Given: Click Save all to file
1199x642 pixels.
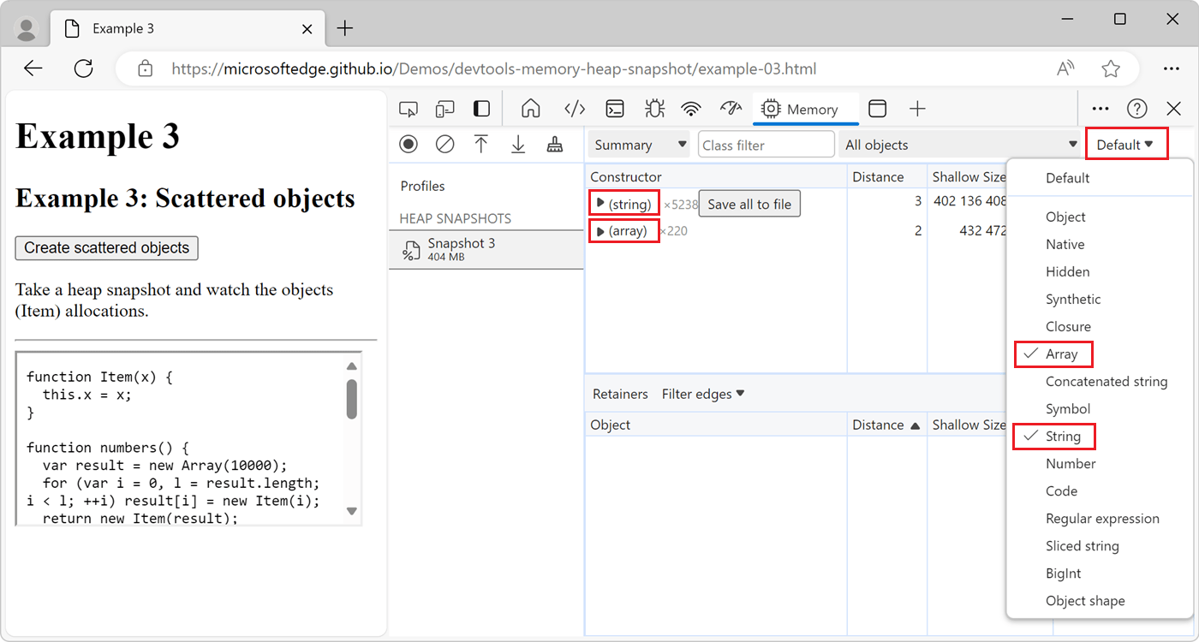Looking at the screenshot, I should 749,203.
